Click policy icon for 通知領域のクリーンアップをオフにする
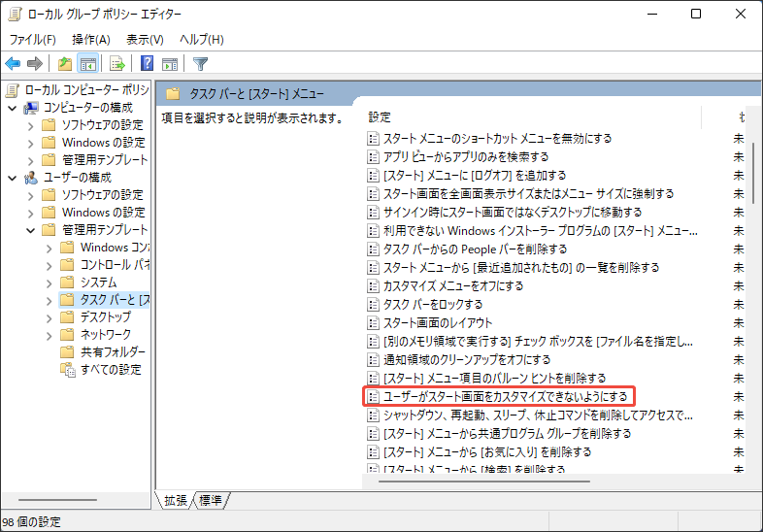Image resolution: width=763 pixels, height=532 pixels. pos(373,360)
